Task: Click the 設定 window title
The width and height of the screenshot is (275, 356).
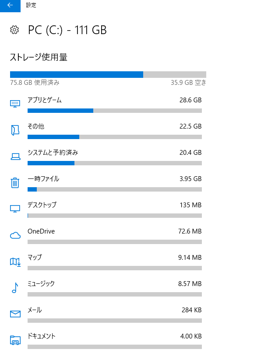Action: point(31,5)
